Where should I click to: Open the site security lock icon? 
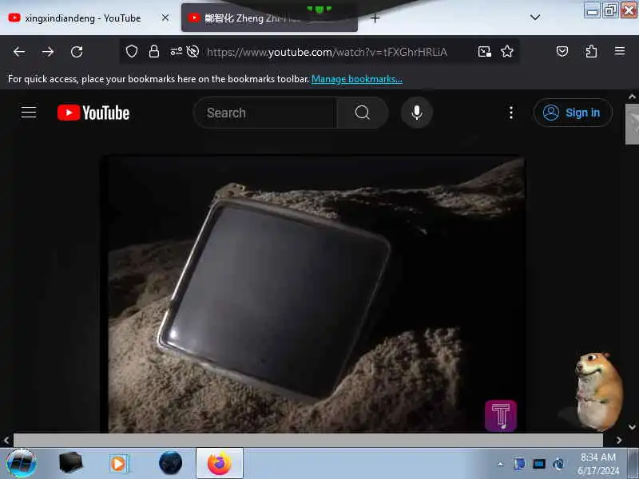coord(154,51)
